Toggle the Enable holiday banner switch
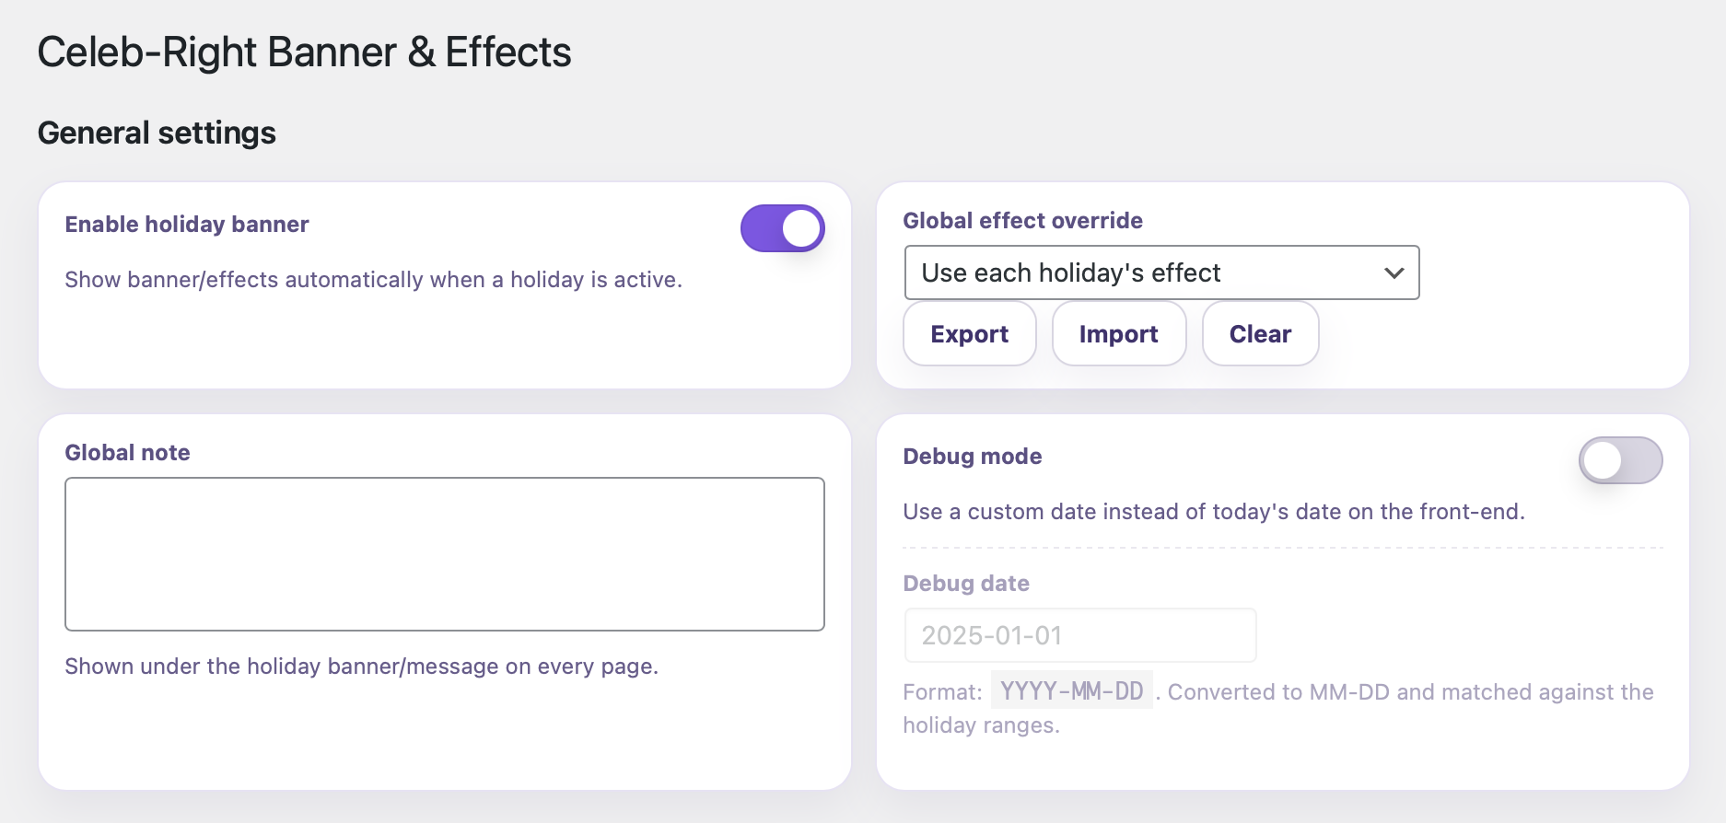This screenshot has height=823, width=1726. tap(782, 228)
